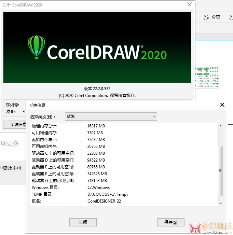Click the 选择类别(H) label

[x=42, y=116]
